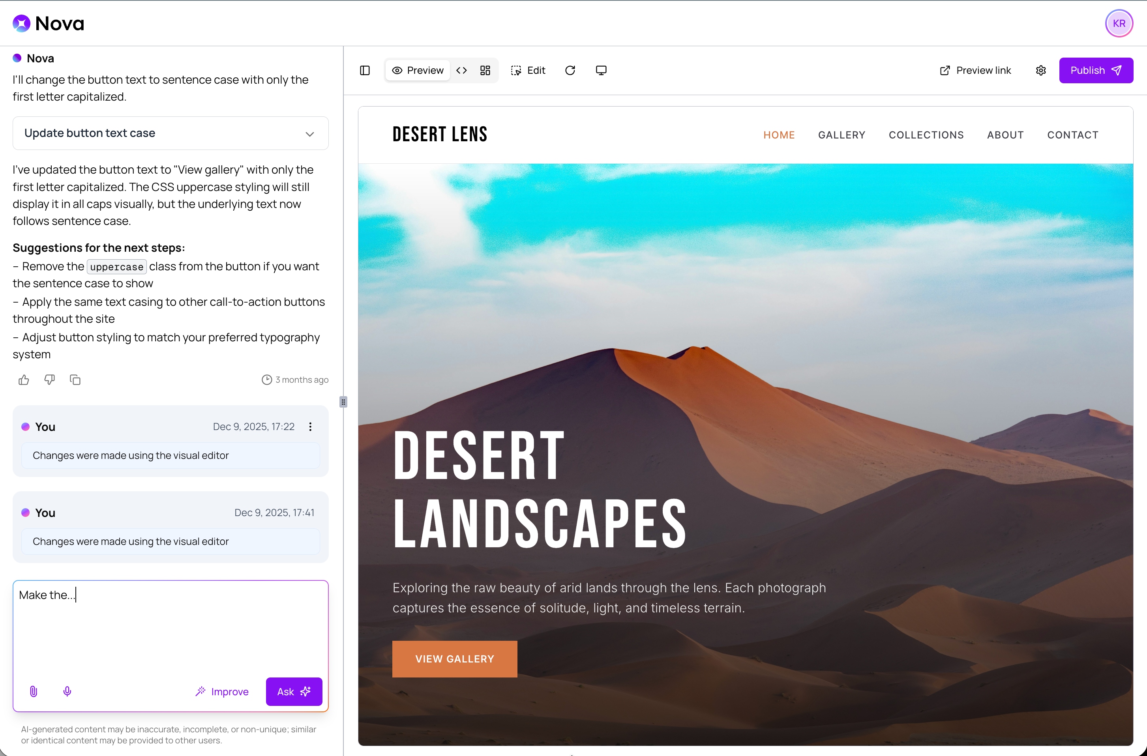This screenshot has height=756, width=1147.
Task: Open the desktop preview icon
Action: point(601,70)
